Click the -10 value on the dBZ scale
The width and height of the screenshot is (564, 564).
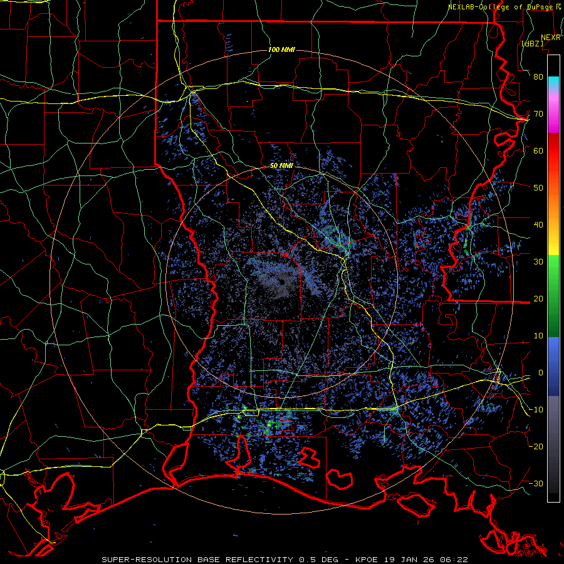pos(536,409)
